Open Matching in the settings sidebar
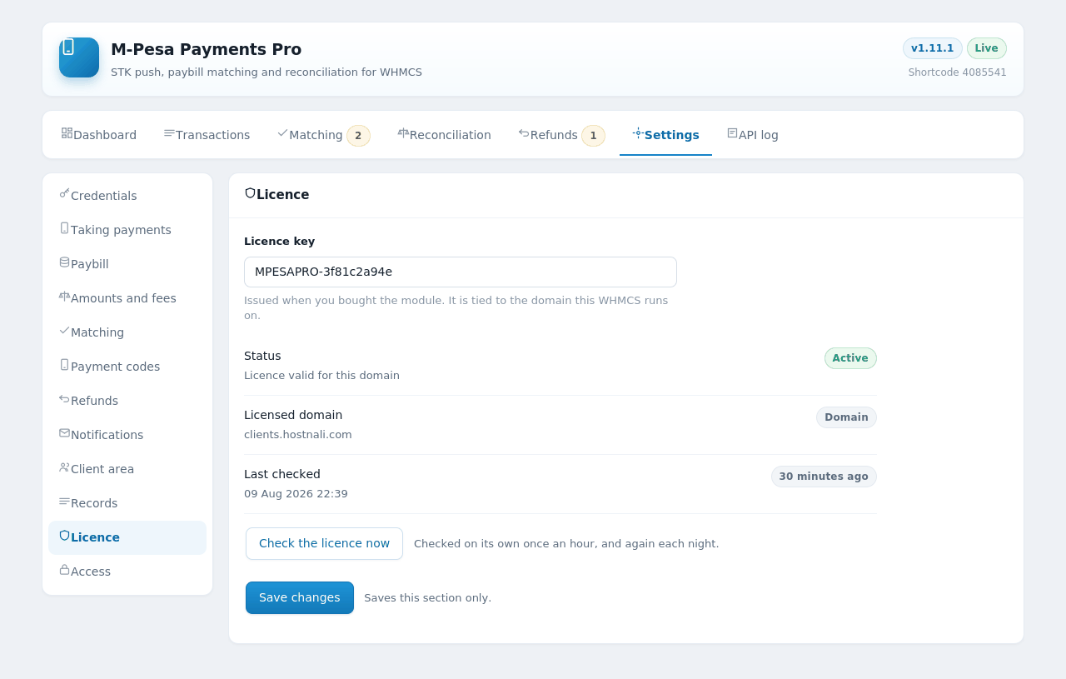 point(127,332)
